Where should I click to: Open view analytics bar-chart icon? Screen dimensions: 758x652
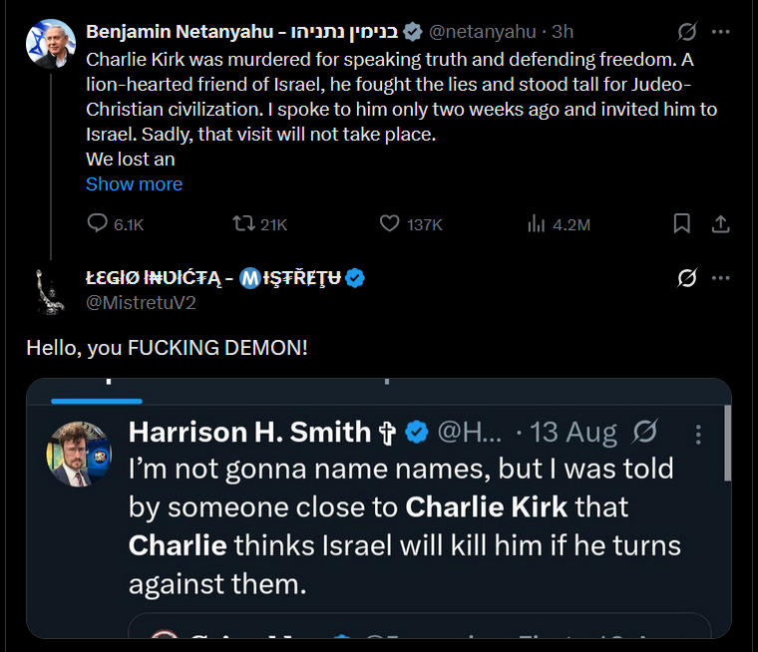coord(536,224)
